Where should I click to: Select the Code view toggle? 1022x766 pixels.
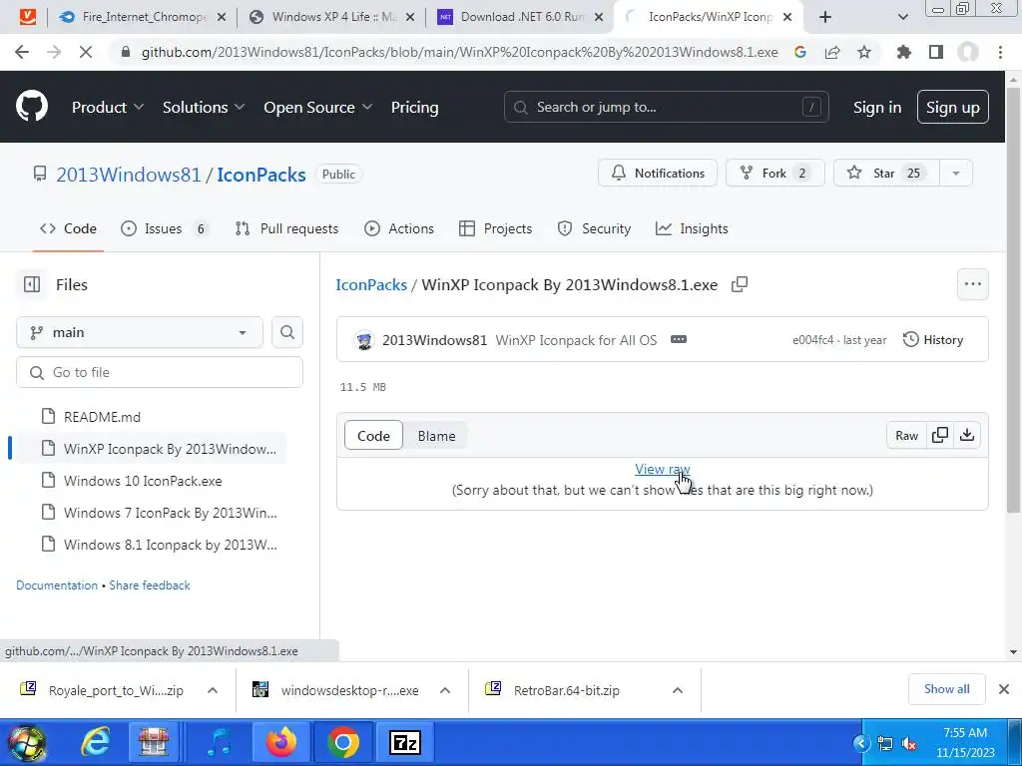pyautogui.click(x=373, y=436)
